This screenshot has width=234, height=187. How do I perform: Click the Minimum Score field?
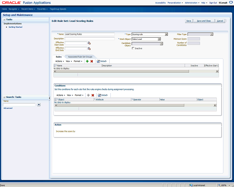(194, 39)
